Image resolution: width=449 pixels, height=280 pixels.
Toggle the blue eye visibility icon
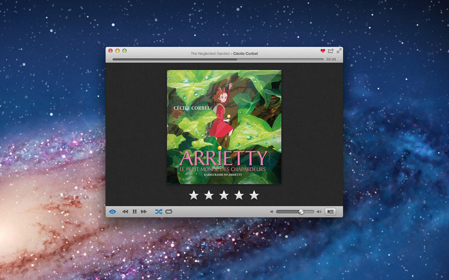coord(113,212)
